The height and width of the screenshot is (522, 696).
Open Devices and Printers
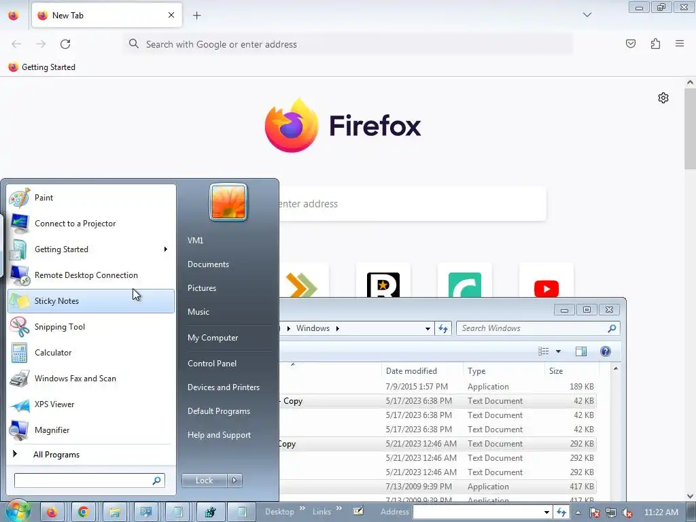tap(223, 387)
